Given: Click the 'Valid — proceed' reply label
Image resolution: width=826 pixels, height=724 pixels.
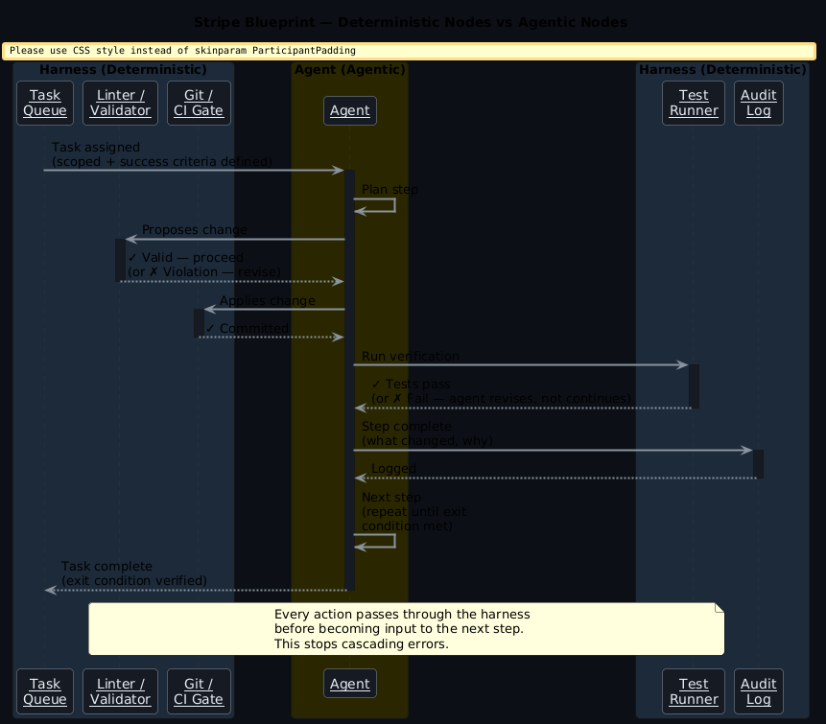Looking at the screenshot, I should click(x=204, y=265).
